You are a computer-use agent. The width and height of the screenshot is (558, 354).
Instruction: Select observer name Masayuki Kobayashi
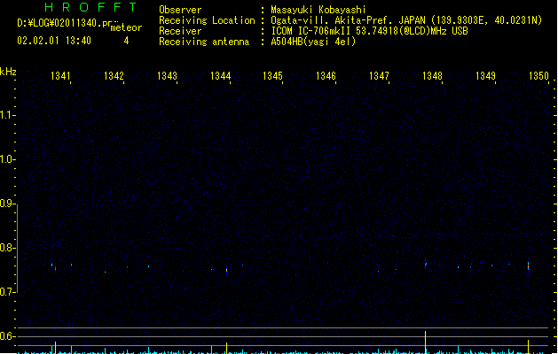coord(318,10)
